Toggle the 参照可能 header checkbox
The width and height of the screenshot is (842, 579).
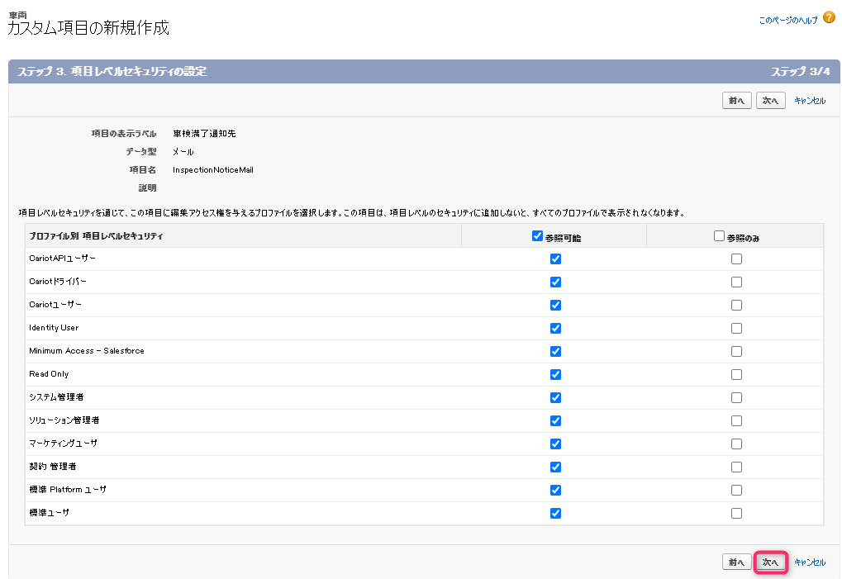pos(537,235)
